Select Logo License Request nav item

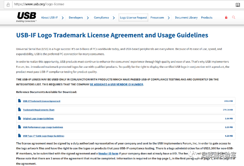(x=133, y=17)
